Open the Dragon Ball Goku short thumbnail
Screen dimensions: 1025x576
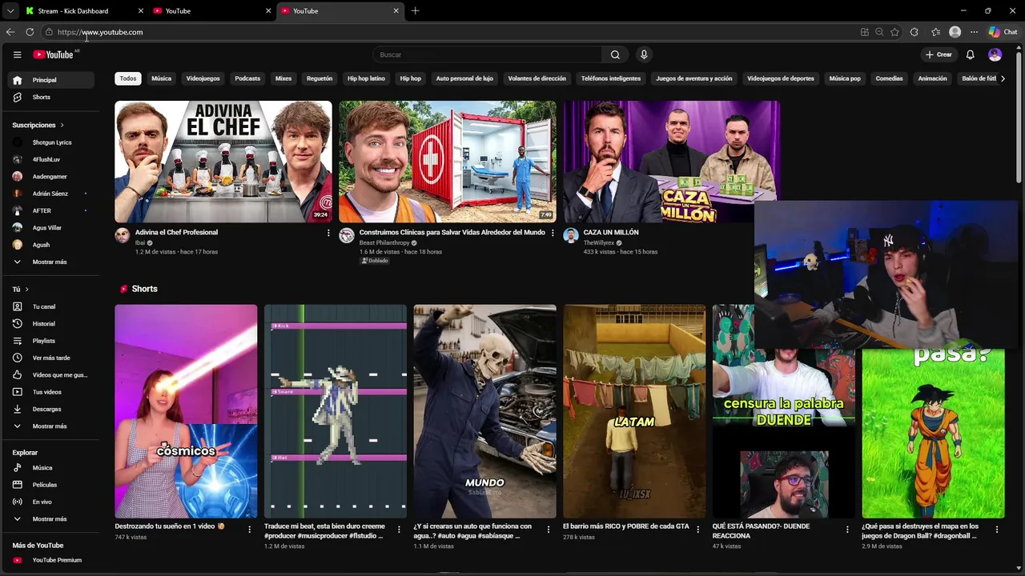click(x=933, y=432)
